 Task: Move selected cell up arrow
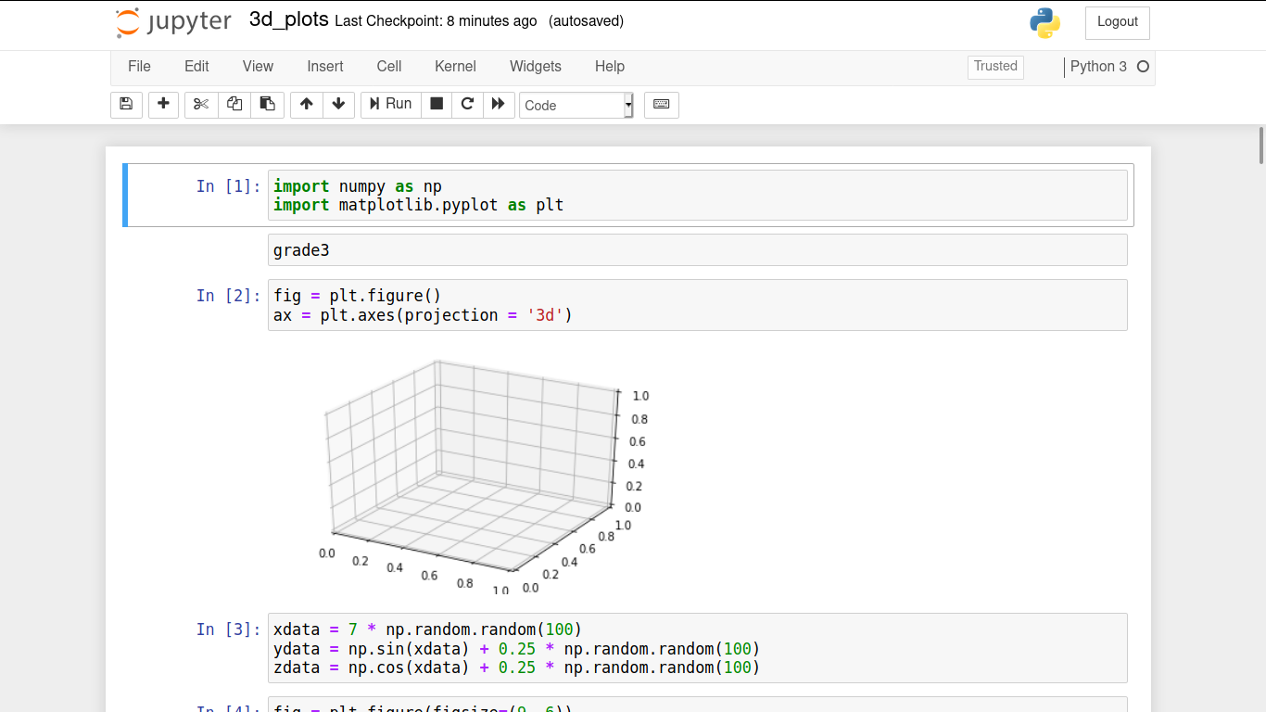(307, 105)
